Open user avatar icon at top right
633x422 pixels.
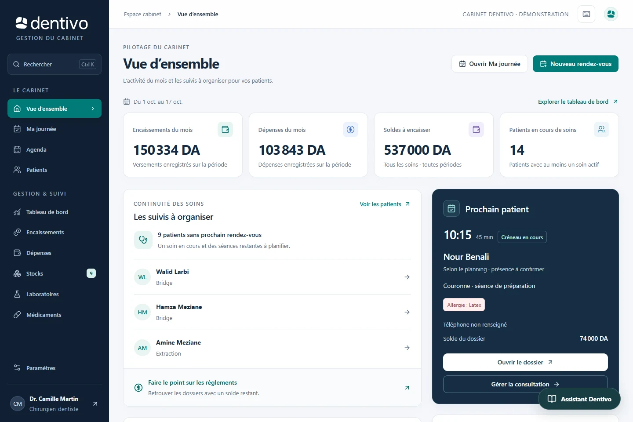(x=611, y=14)
